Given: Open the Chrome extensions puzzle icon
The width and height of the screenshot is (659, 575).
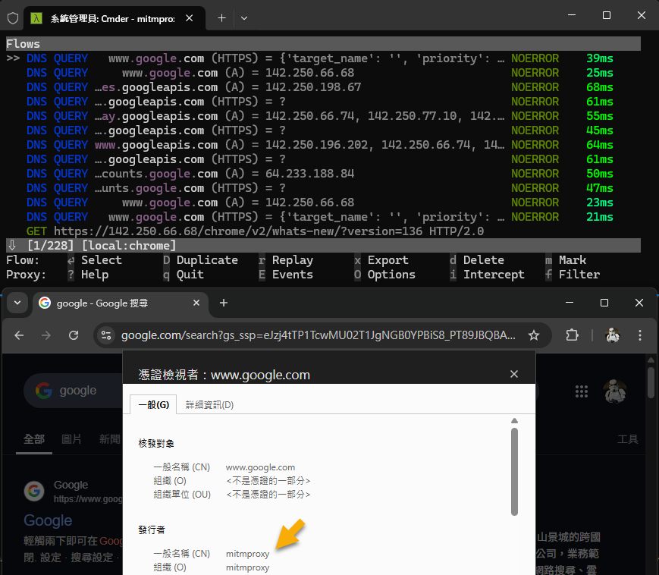Looking at the screenshot, I should tap(573, 335).
